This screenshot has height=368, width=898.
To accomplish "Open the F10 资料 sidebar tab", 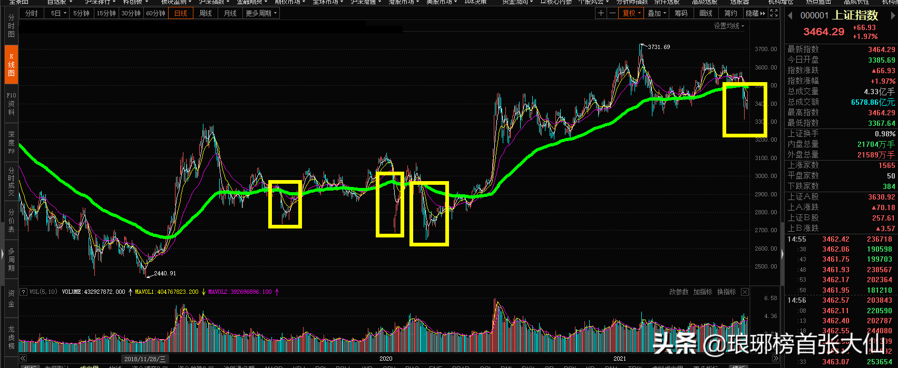I will tap(11, 104).
